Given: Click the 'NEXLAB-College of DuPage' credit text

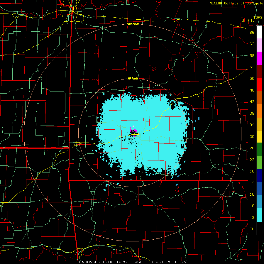Looking at the screenshot, I should (234, 3).
